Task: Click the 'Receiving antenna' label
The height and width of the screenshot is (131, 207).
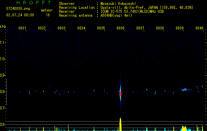Action: coord(76,15)
